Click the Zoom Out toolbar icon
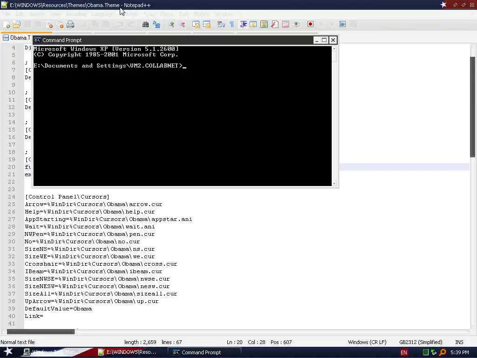This screenshot has height=358, width=477. tap(182, 25)
